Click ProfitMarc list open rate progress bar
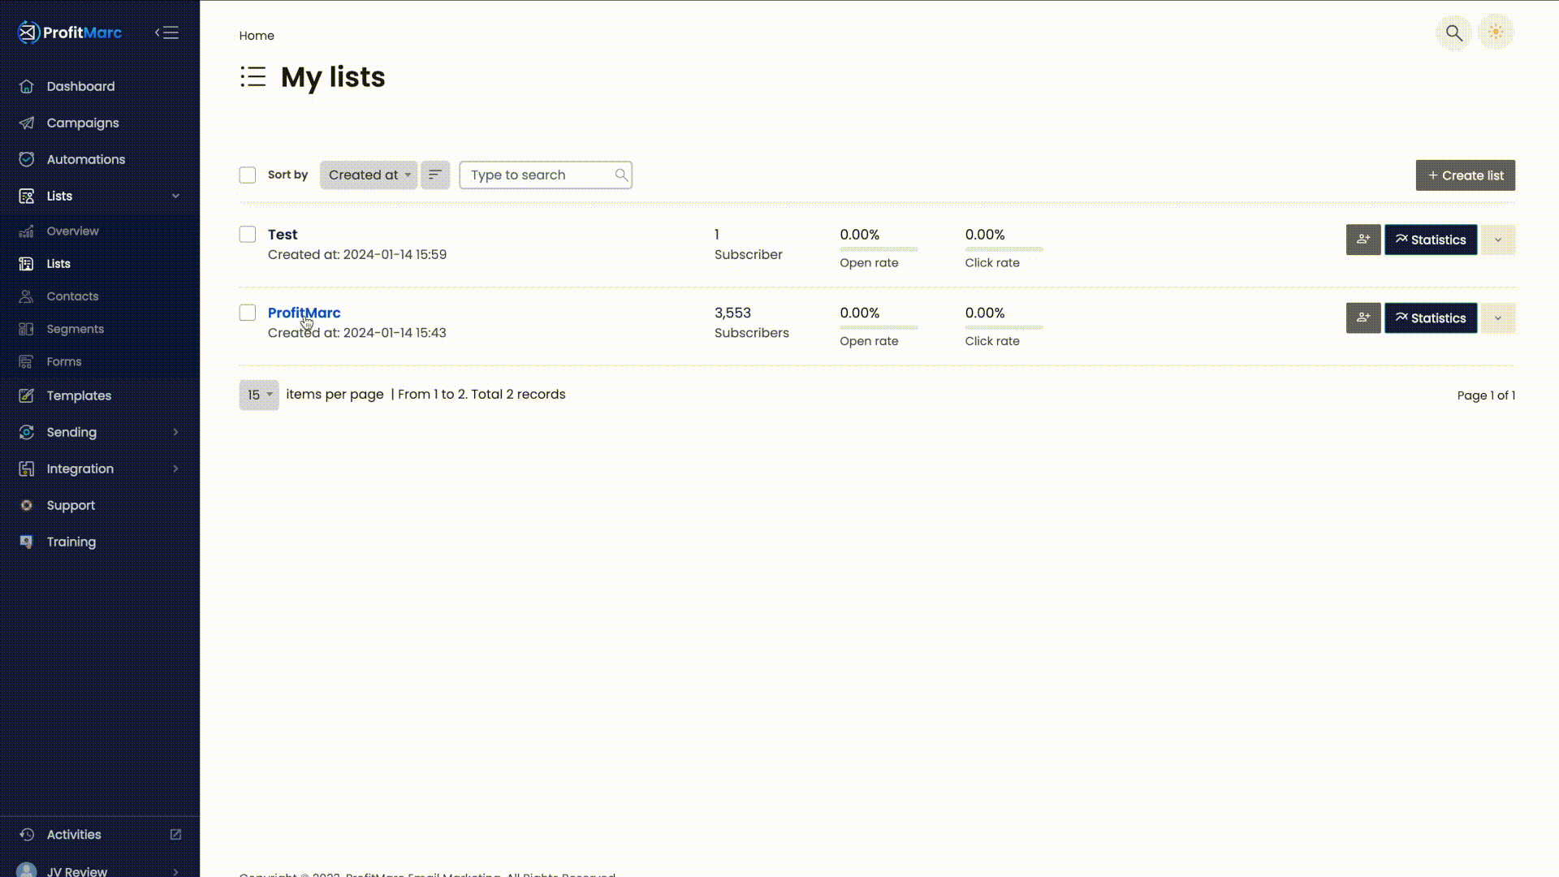This screenshot has width=1559, height=877. click(x=879, y=327)
